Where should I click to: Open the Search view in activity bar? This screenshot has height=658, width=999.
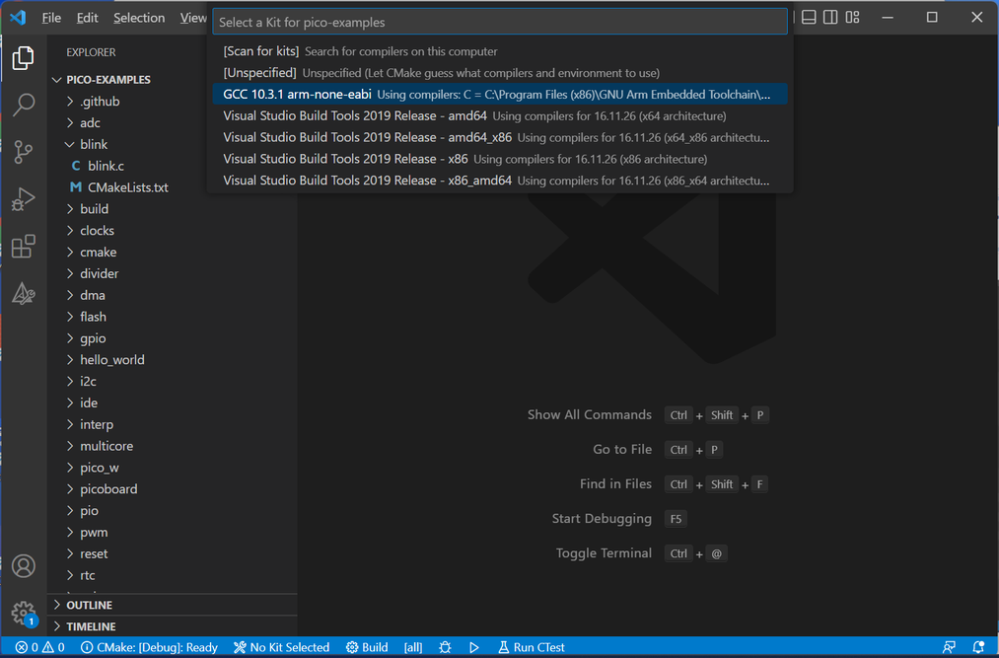point(23,106)
